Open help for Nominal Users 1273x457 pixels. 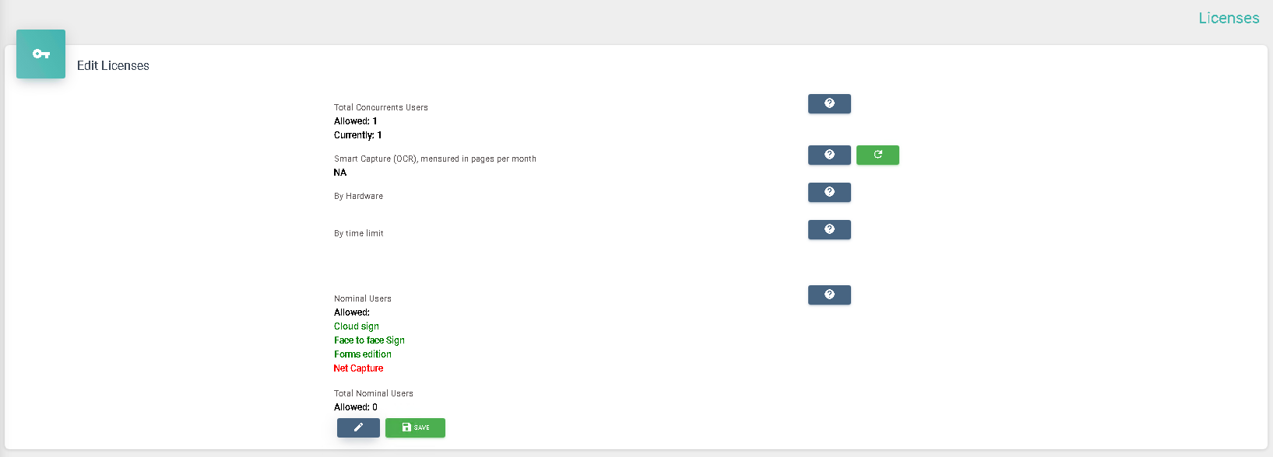(829, 295)
